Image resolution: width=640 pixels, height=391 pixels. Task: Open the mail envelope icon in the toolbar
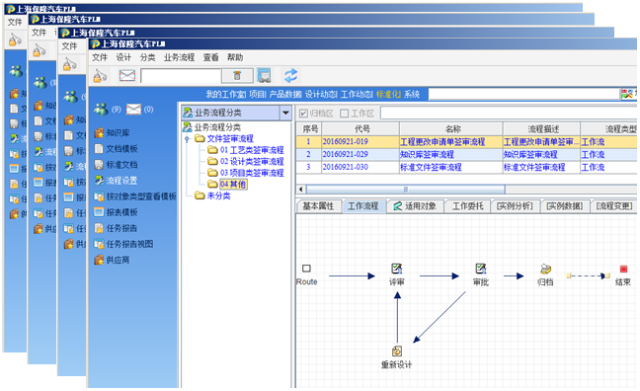[x=127, y=75]
